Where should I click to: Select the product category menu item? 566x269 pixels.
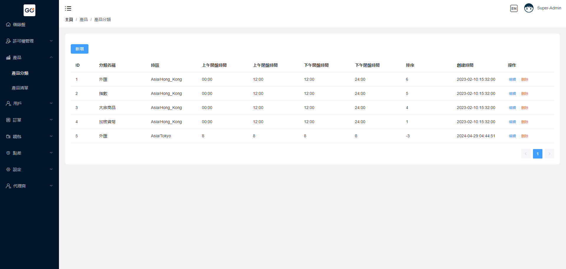coord(20,73)
